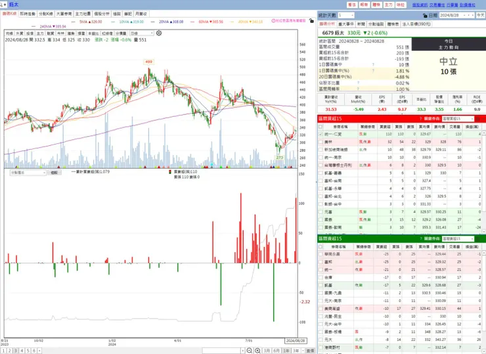Click the arrow after page number 6
The height and width of the screenshot is (354, 486).
coord(39,351)
